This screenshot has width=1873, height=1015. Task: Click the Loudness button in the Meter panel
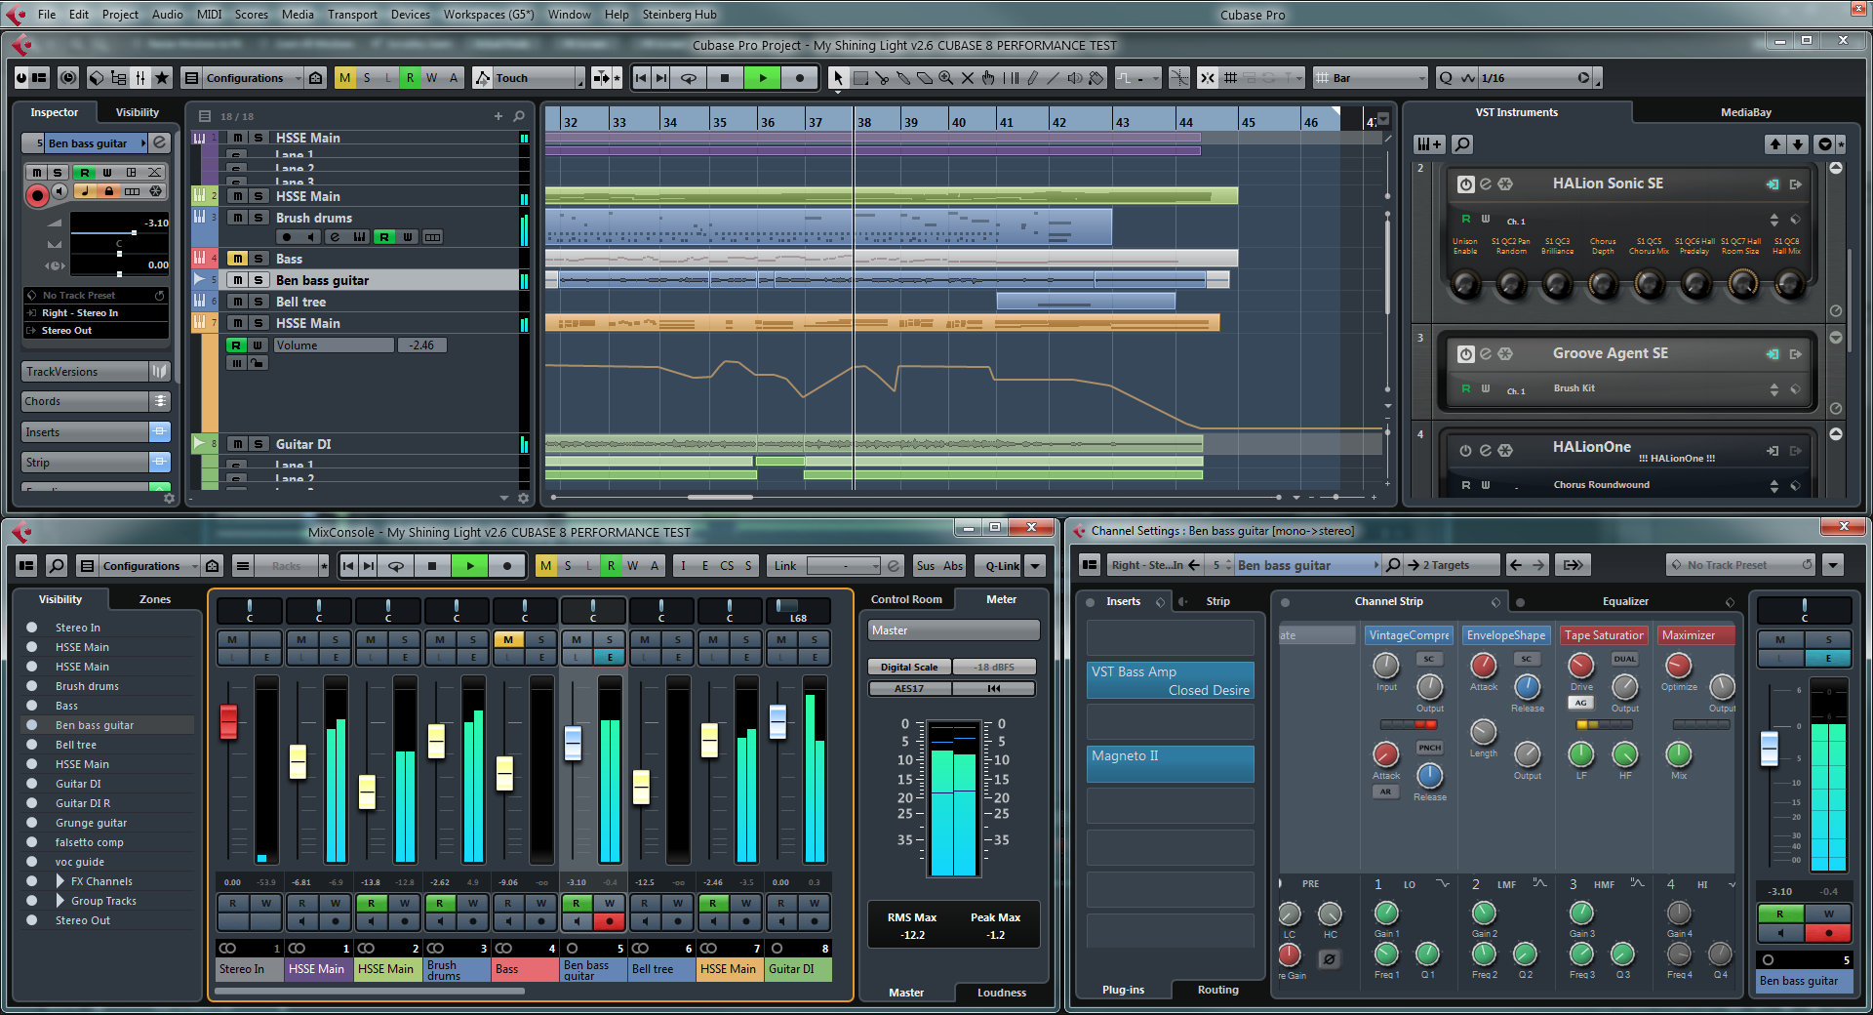click(x=1002, y=993)
